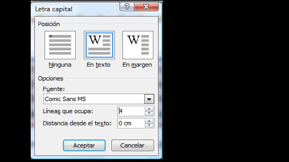The width and height of the screenshot is (289, 162).
Task: Click the Letra capital title bar
Action: (76, 9)
